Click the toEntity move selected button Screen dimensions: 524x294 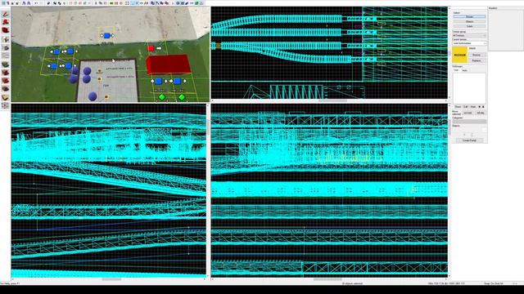[x=481, y=113]
